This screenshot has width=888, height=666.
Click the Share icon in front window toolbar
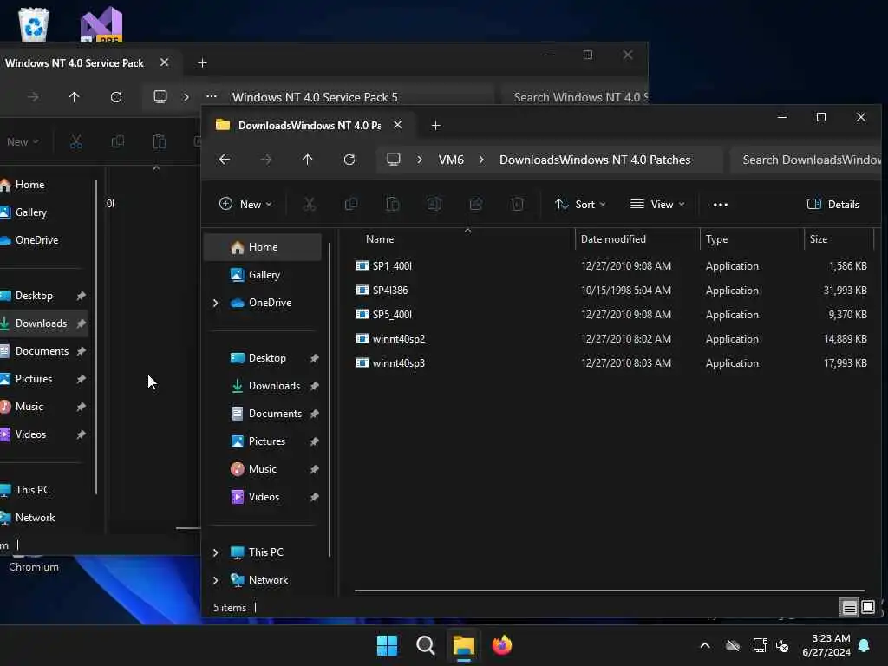pyautogui.click(x=476, y=204)
